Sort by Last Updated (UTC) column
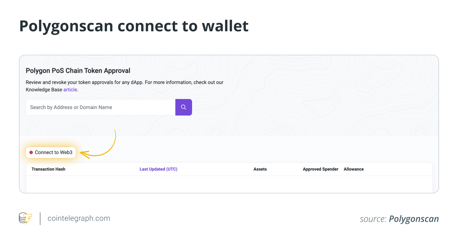This screenshot has width=458, height=244. coord(158,169)
